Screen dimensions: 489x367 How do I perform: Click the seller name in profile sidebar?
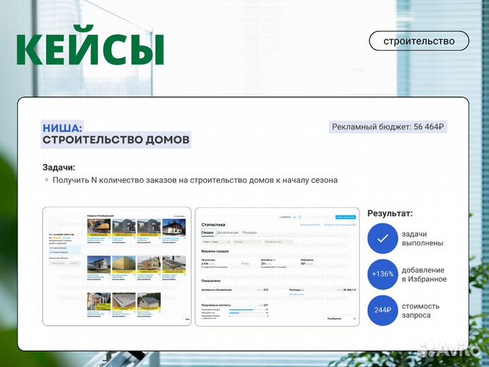[61, 234]
